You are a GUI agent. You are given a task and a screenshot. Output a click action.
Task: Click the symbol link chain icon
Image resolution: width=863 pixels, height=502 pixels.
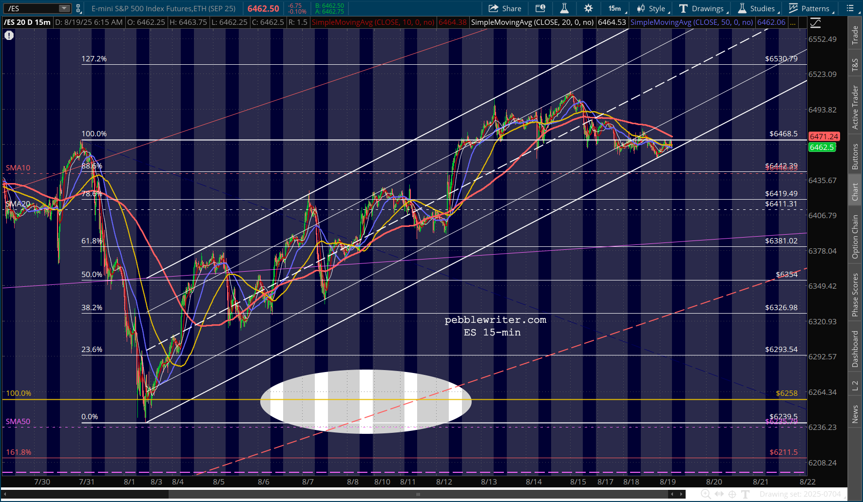(78, 8)
